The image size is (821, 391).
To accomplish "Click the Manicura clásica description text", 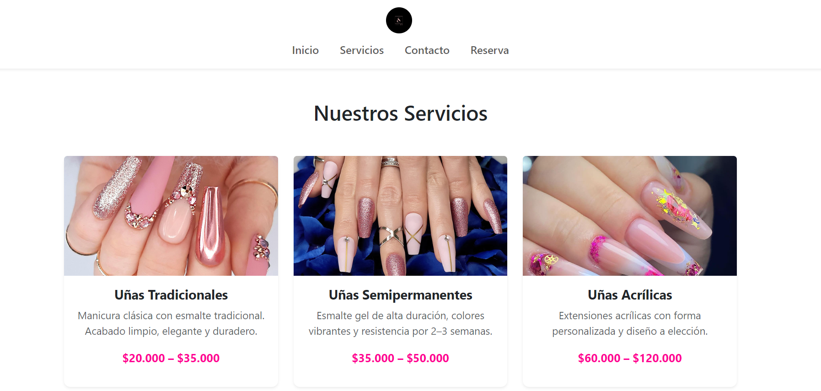I will (171, 323).
